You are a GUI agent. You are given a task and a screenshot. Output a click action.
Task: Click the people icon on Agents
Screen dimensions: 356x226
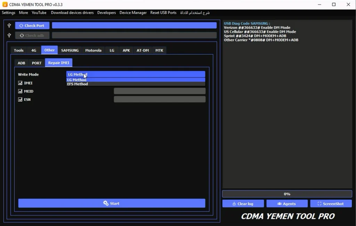point(279,204)
